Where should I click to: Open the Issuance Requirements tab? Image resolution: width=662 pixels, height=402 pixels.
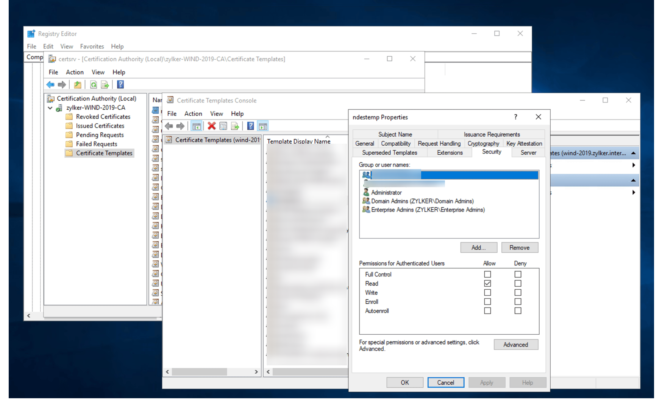(492, 134)
